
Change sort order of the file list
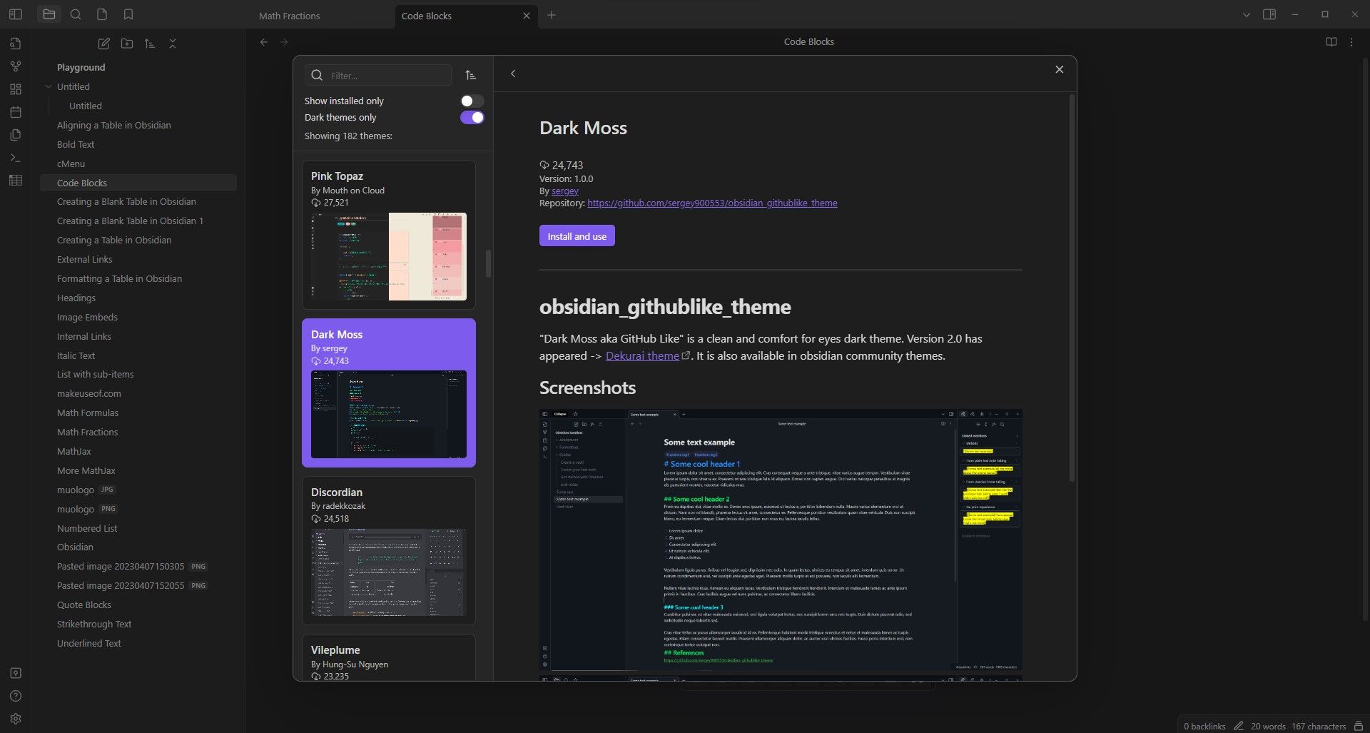coord(149,44)
